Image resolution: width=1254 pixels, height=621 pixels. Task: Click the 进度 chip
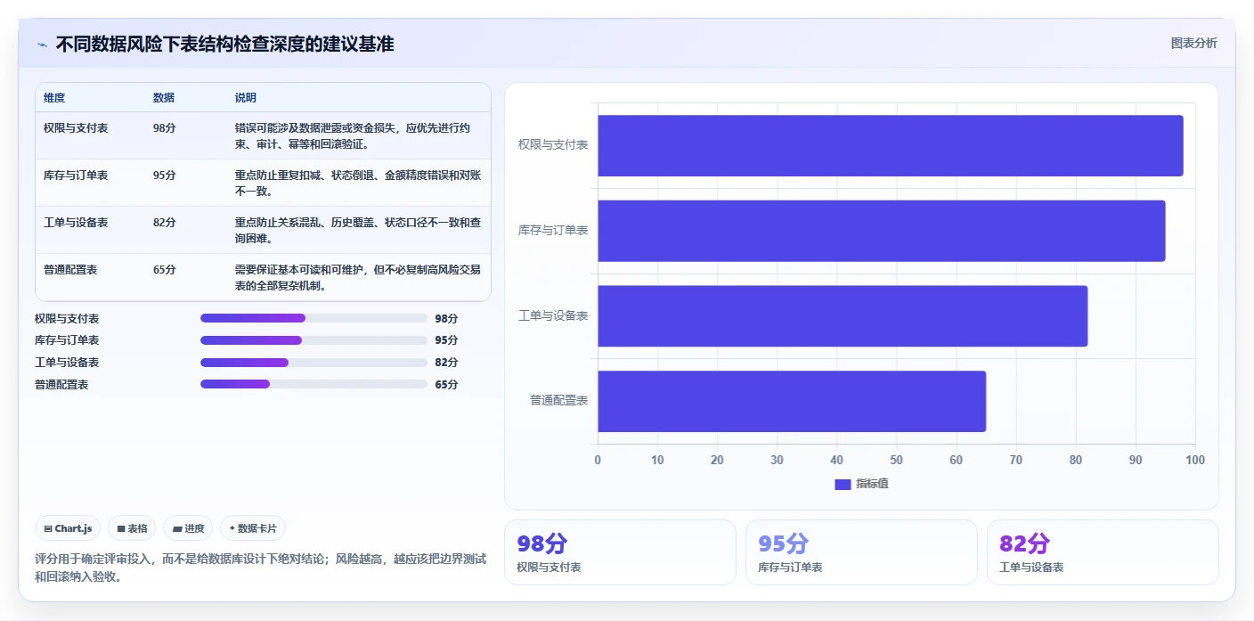tap(189, 528)
